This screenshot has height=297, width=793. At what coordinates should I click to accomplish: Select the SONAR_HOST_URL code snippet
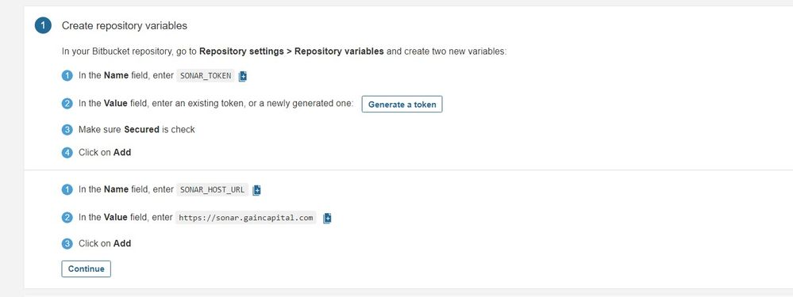pos(213,190)
